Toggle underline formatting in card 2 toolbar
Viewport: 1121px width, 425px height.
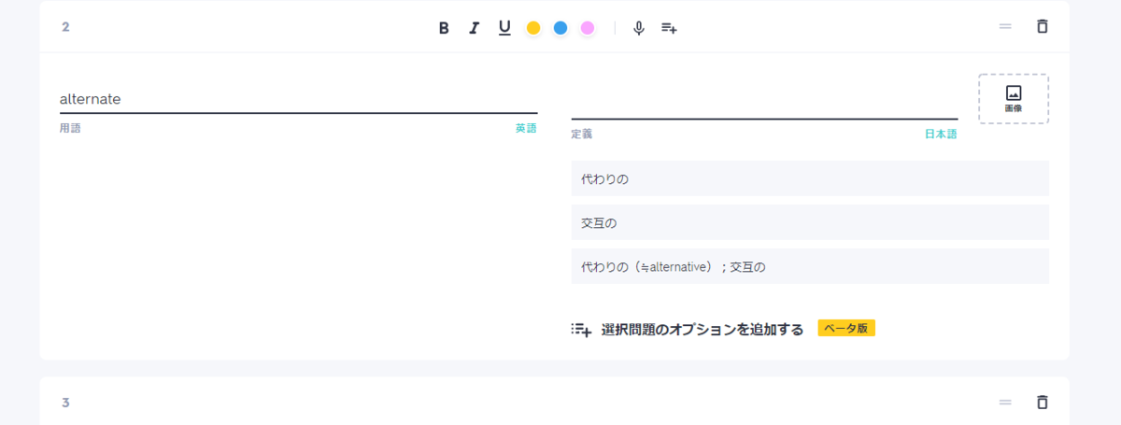504,28
